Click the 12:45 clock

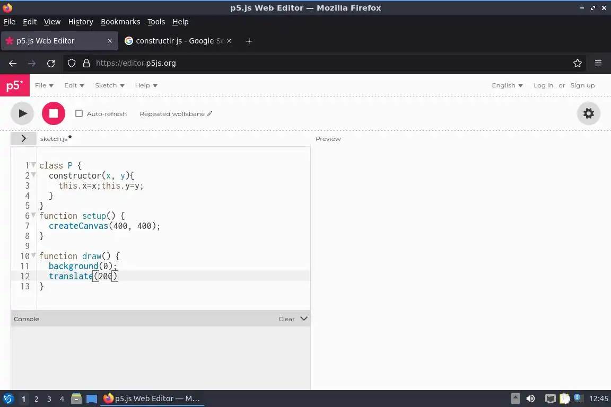[x=598, y=399]
